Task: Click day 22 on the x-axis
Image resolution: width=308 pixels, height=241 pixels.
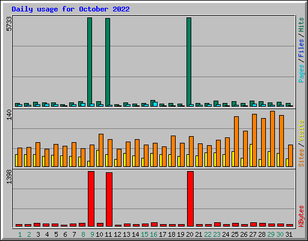Action: click(208, 234)
